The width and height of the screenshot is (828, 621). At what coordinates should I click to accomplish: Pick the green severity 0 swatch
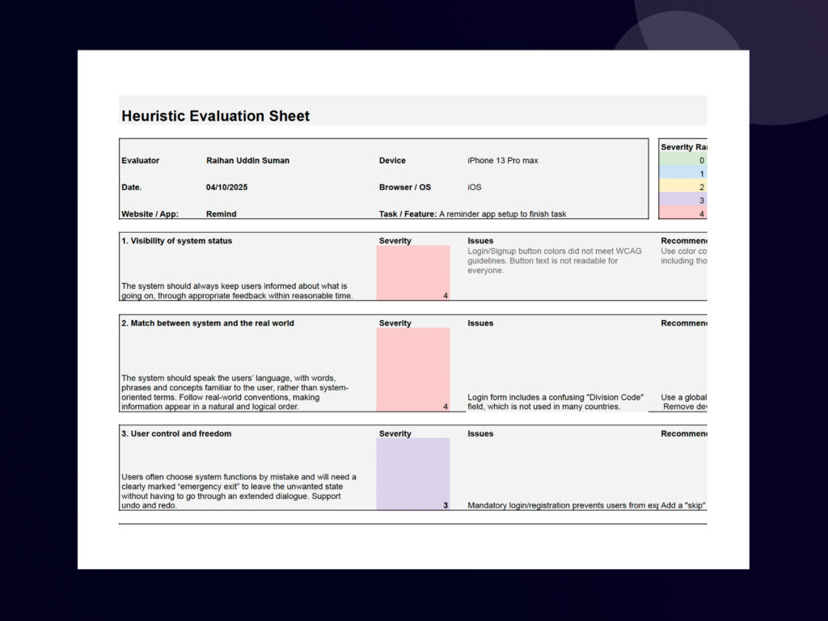coord(682,160)
